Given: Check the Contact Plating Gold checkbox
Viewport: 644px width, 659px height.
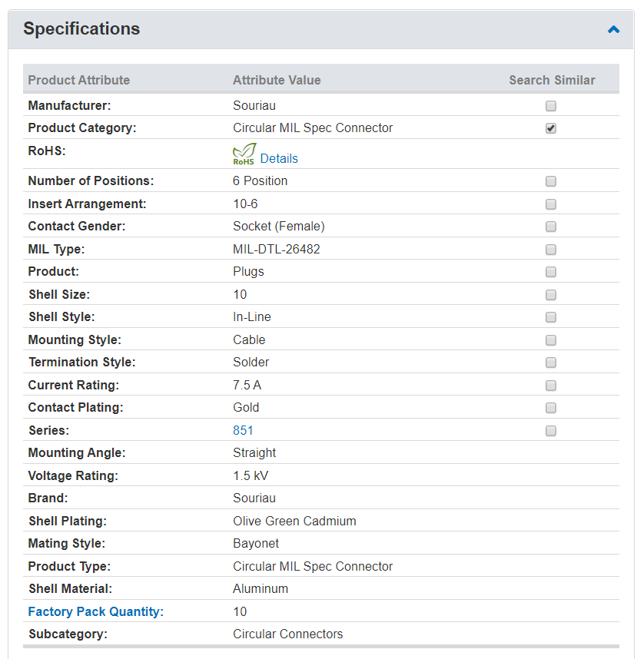Looking at the screenshot, I should pos(550,408).
